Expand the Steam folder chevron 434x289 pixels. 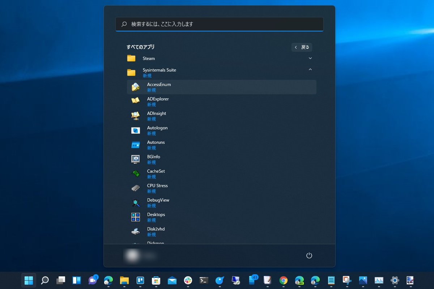310,58
